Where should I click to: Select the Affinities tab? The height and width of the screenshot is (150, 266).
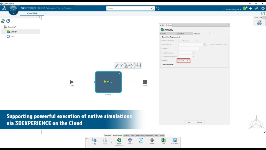(201, 34)
